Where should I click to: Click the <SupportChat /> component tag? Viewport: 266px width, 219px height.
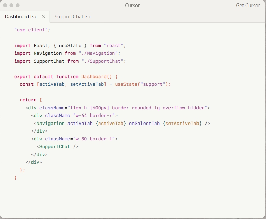[x=57, y=147]
